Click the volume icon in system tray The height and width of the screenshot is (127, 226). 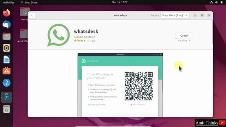pyautogui.click(x=216, y=2)
